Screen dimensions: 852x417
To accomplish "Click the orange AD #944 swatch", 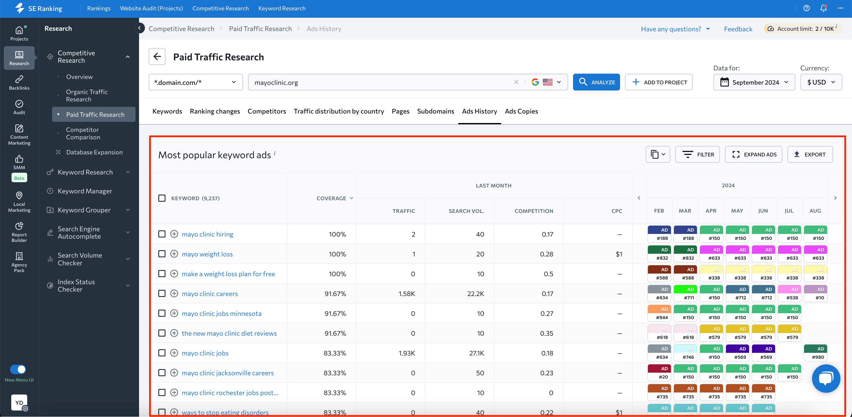I will pos(659,313).
